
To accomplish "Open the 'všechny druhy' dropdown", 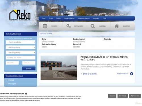I will 20,47.
